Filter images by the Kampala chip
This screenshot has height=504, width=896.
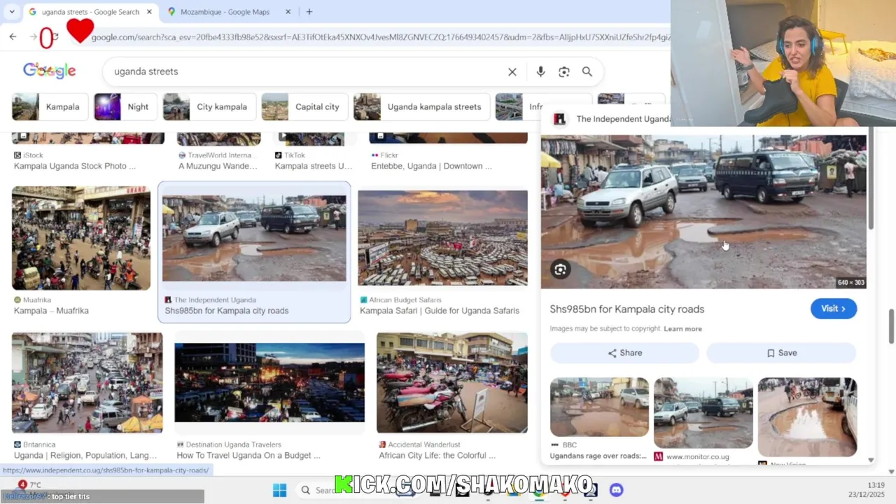[50, 107]
